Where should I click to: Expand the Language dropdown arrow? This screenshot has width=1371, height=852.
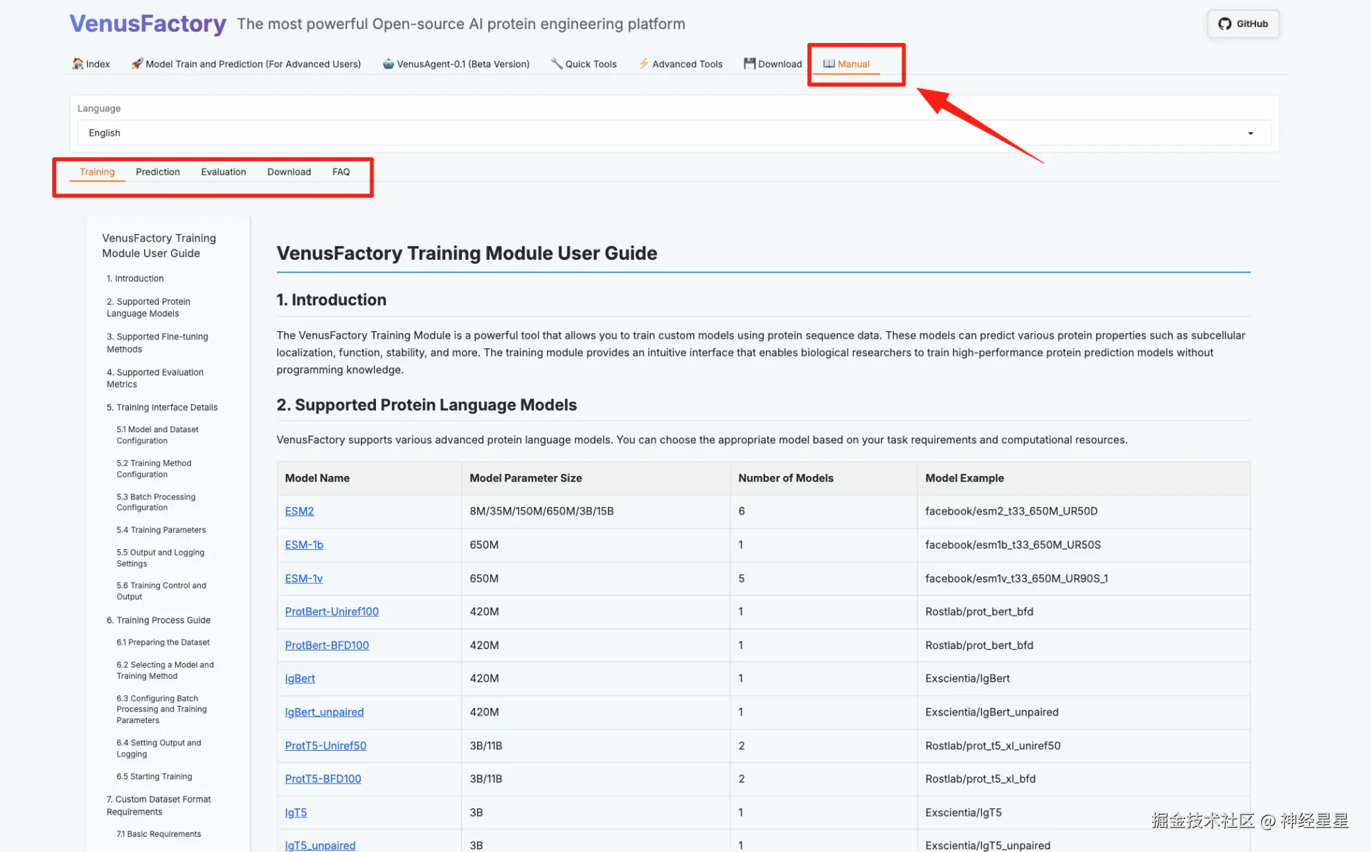coord(1251,133)
